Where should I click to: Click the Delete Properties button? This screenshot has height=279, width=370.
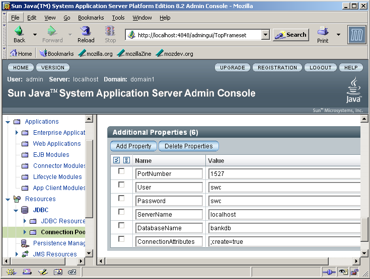[189, 146]
